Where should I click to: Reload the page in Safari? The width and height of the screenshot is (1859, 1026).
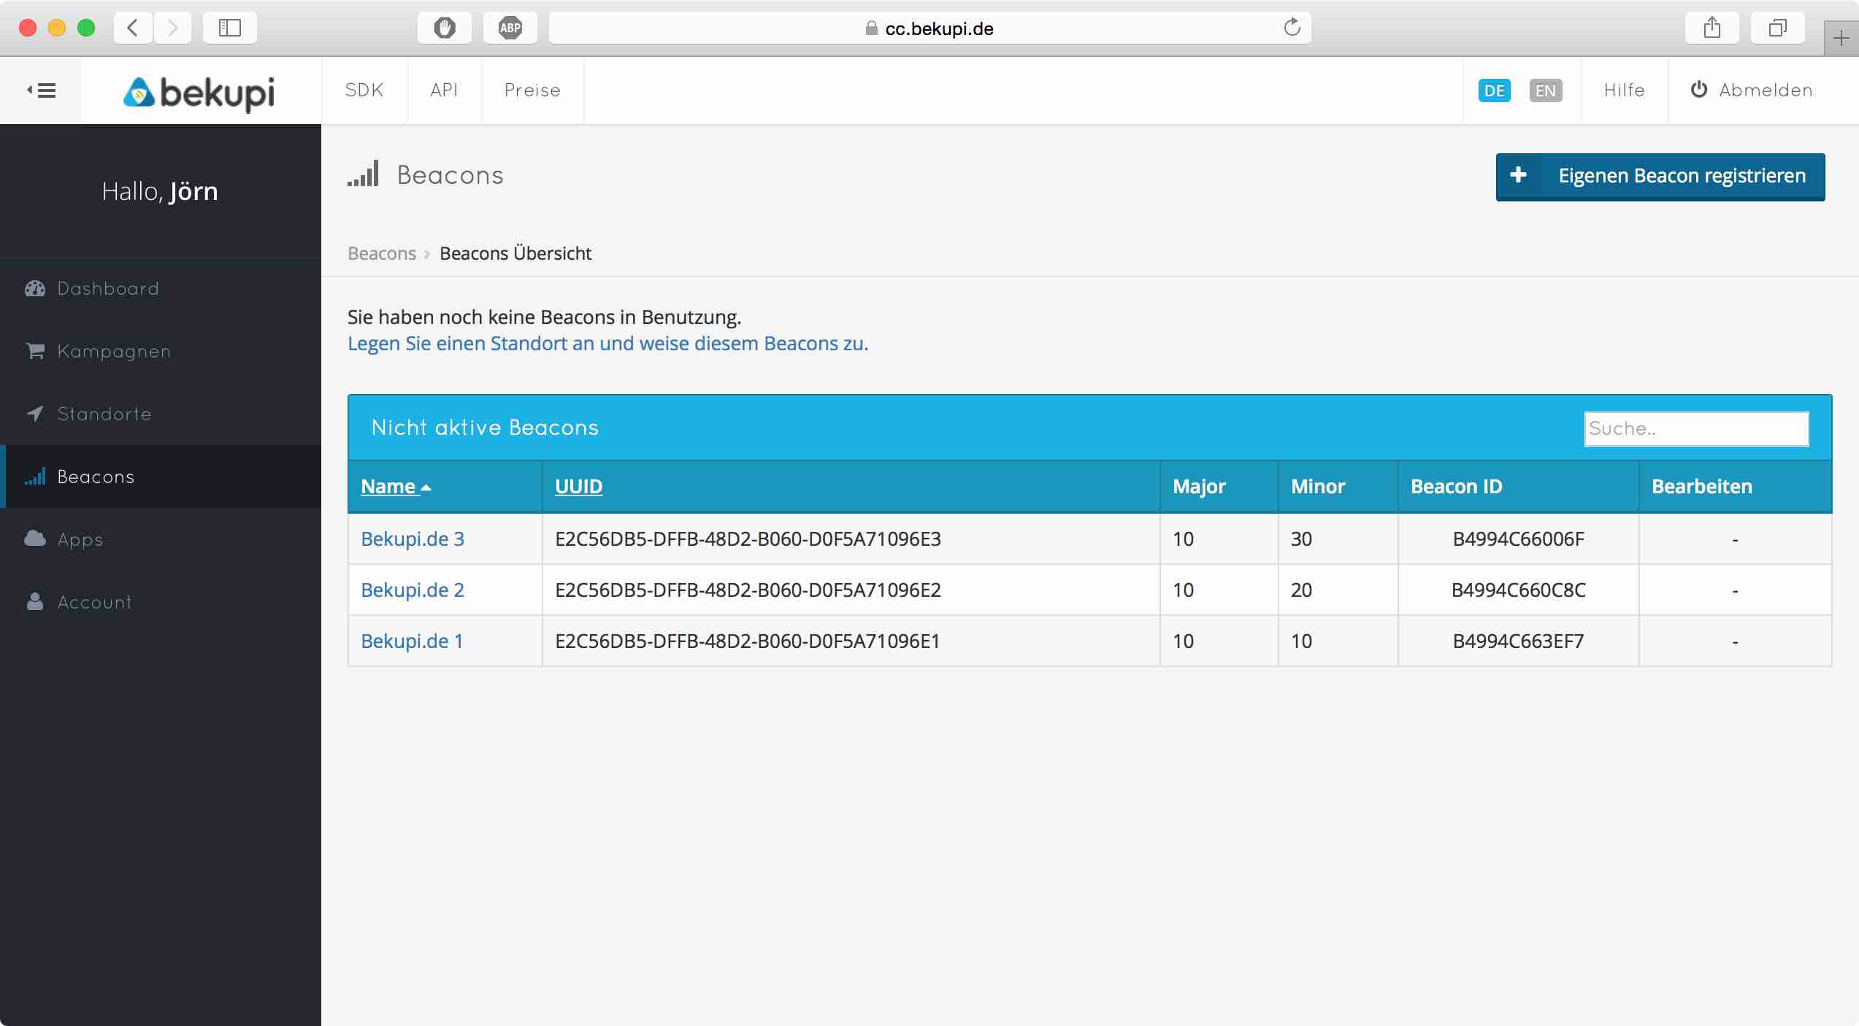click(x=1292, y=28)
